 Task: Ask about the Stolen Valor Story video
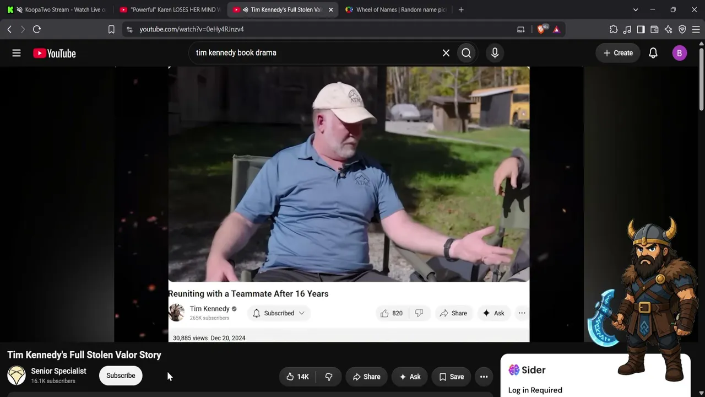click(410, 377)
